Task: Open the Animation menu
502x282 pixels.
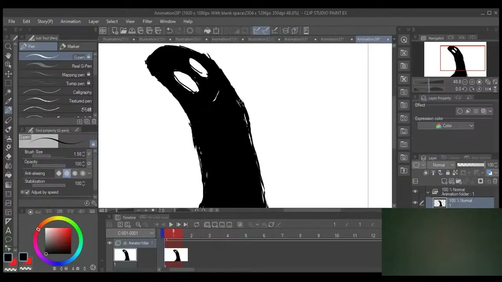Action: coord(71,21)
